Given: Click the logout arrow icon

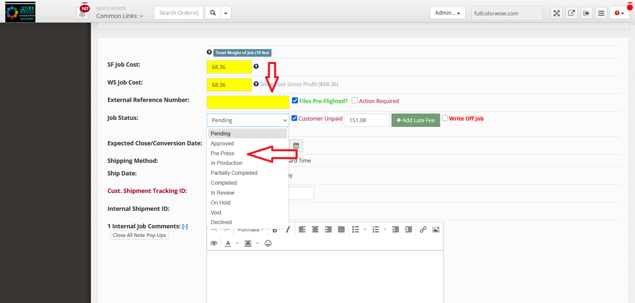Looking at the screenshot, I should pyautogui.click(x=586, y=13).
